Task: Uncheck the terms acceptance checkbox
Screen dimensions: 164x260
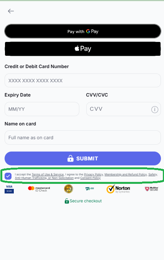Action: click(8, 176)
